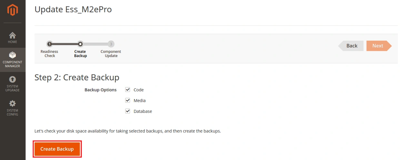Screen dimensions: 400x160
Task: Select the Create Backup wizard step label
Action: coord(80,54)
